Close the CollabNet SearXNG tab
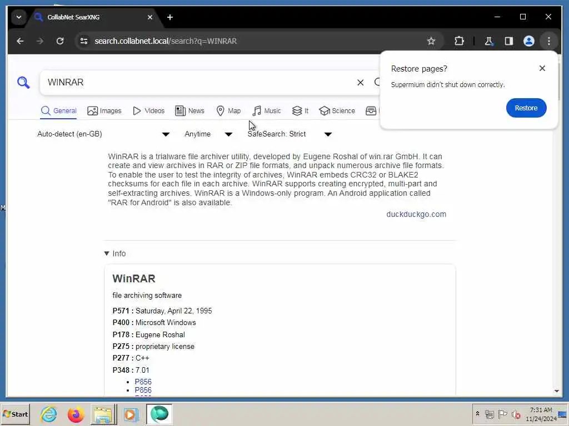 (150, 17)
